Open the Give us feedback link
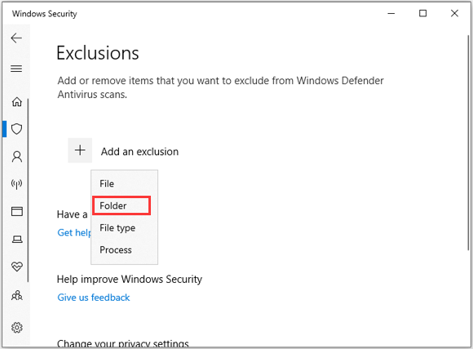Screen dimensions: 473x349 coord(94,298)
